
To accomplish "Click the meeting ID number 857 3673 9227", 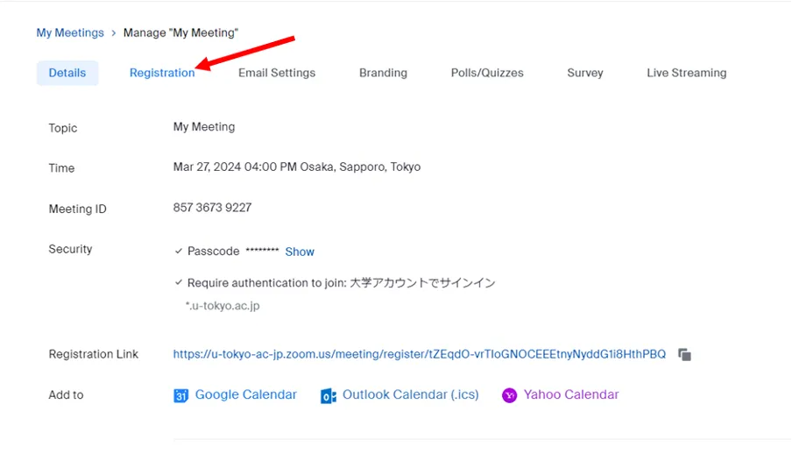I will pyautogui.click(x=212, y=208).
